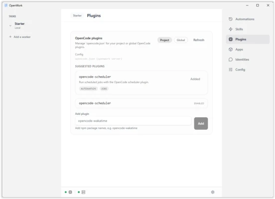Click Add a worker
This screenshot has height=199, width=275.
point(22,37)
